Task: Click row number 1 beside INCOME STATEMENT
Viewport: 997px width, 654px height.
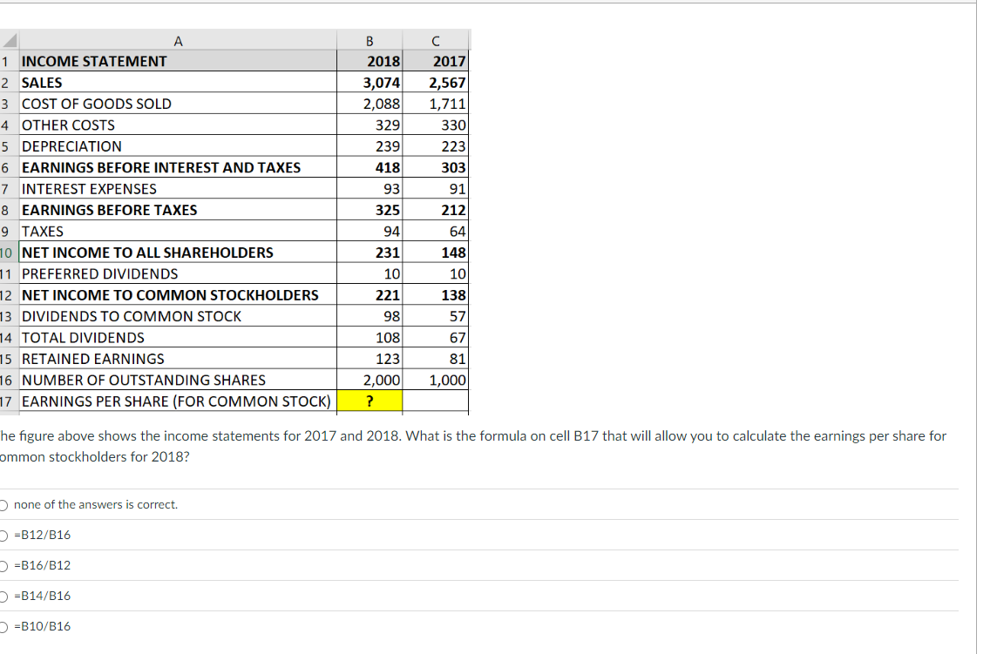Action: click(8, 61)
